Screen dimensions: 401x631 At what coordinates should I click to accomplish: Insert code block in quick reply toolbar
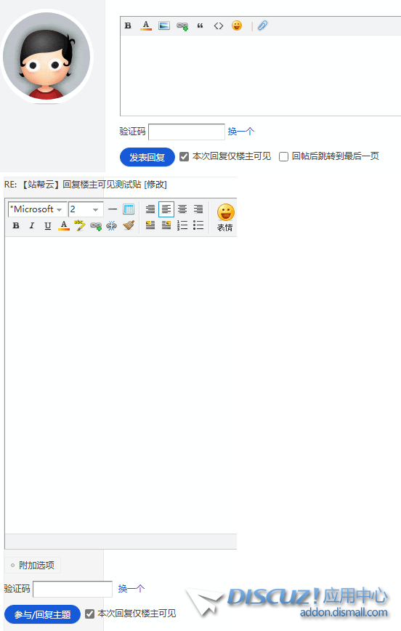[x=219, y=25]
